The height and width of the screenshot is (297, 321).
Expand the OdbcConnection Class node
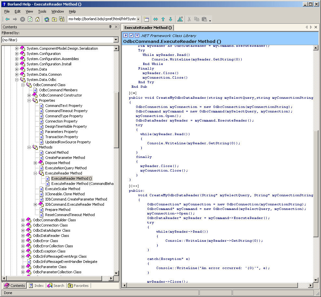[x=23, y=225]
